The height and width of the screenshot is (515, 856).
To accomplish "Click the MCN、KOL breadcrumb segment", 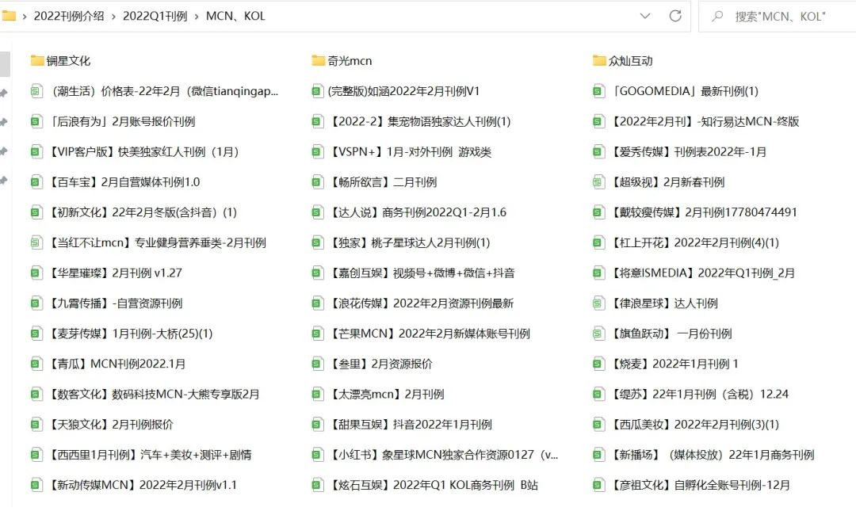I will pos(235,16).
